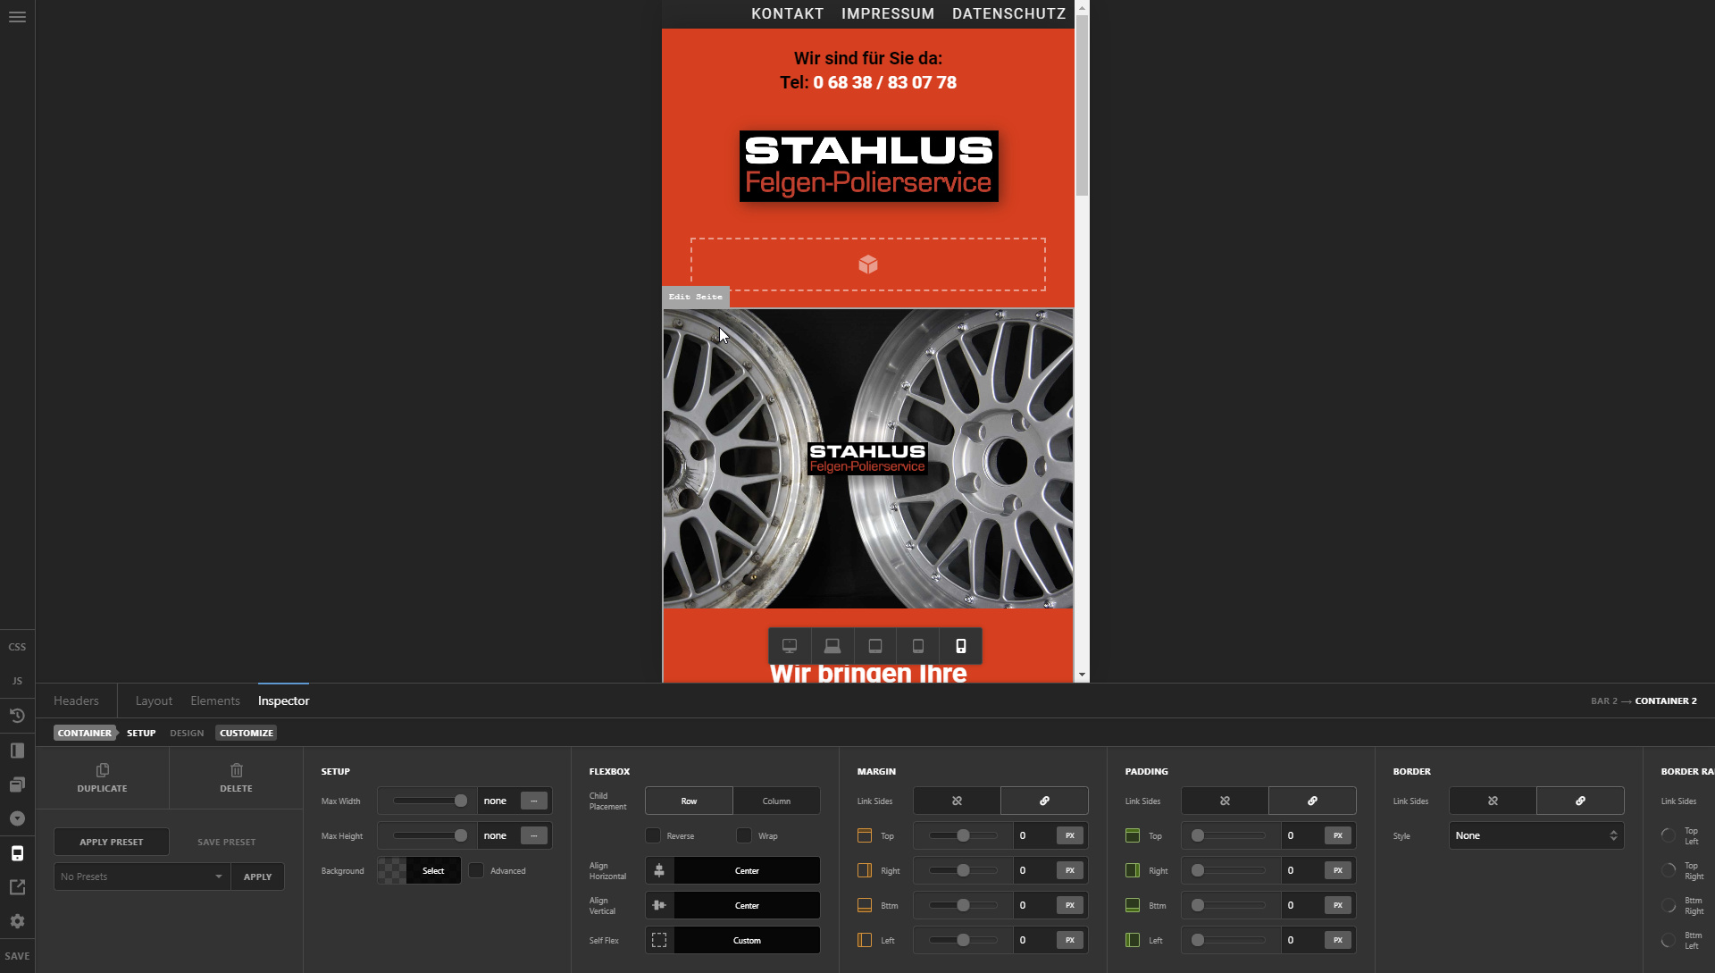Link the Padding sides

point(1312,801)
